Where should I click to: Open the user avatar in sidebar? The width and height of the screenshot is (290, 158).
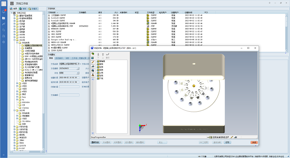coord(4,3)
